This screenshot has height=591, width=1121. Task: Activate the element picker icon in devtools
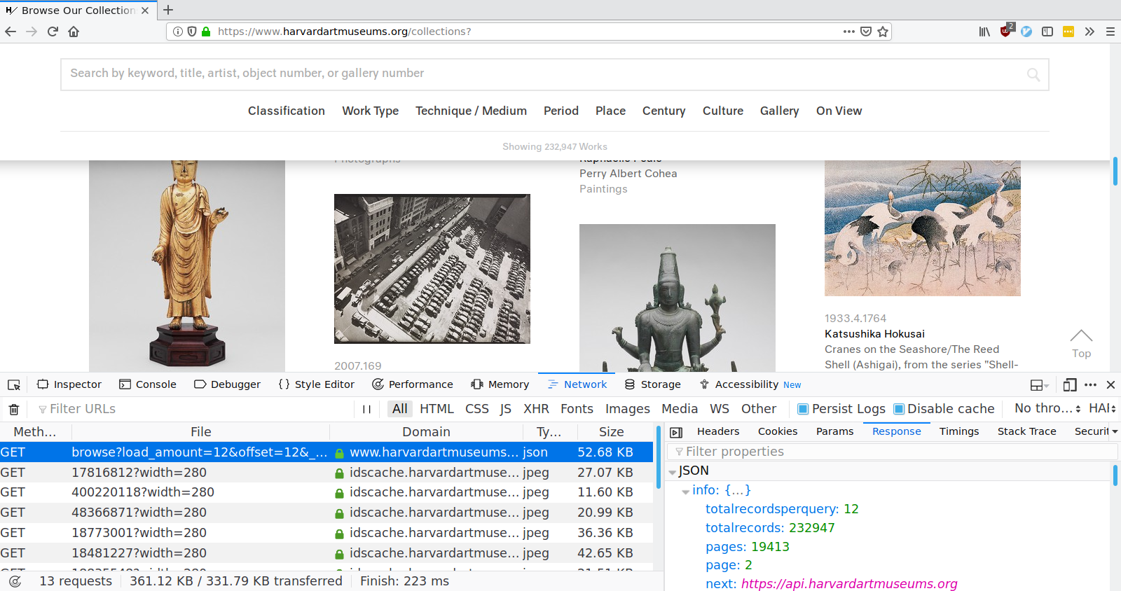coord(14,385)
